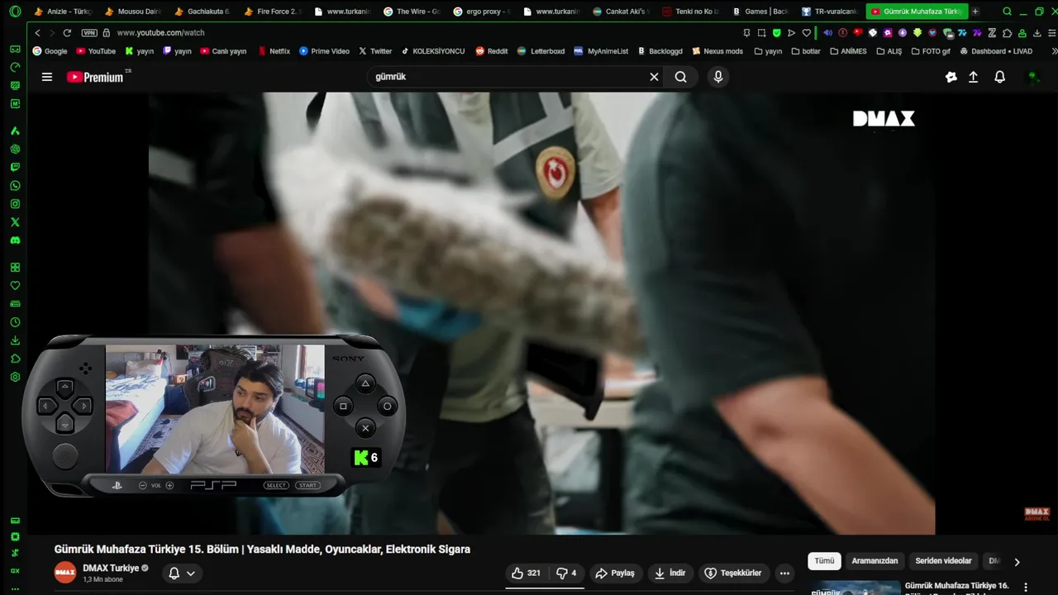Open the YouTube account avatar menu

tap(1032, 77)
